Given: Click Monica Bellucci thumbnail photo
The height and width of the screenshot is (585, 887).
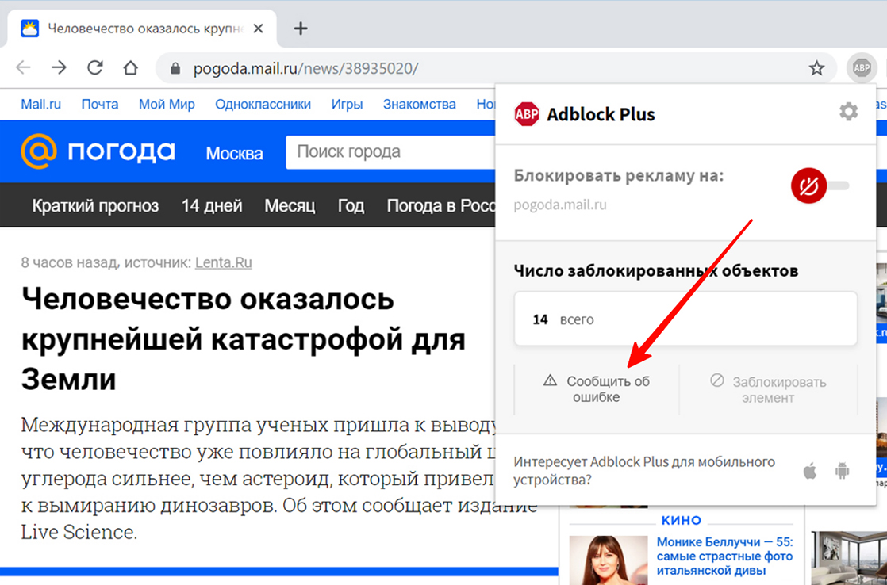Looking at the screenshot, I should (608, 560).
